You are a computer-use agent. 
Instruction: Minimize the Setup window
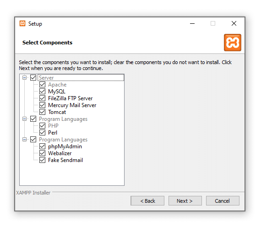[x=192, y=23]
